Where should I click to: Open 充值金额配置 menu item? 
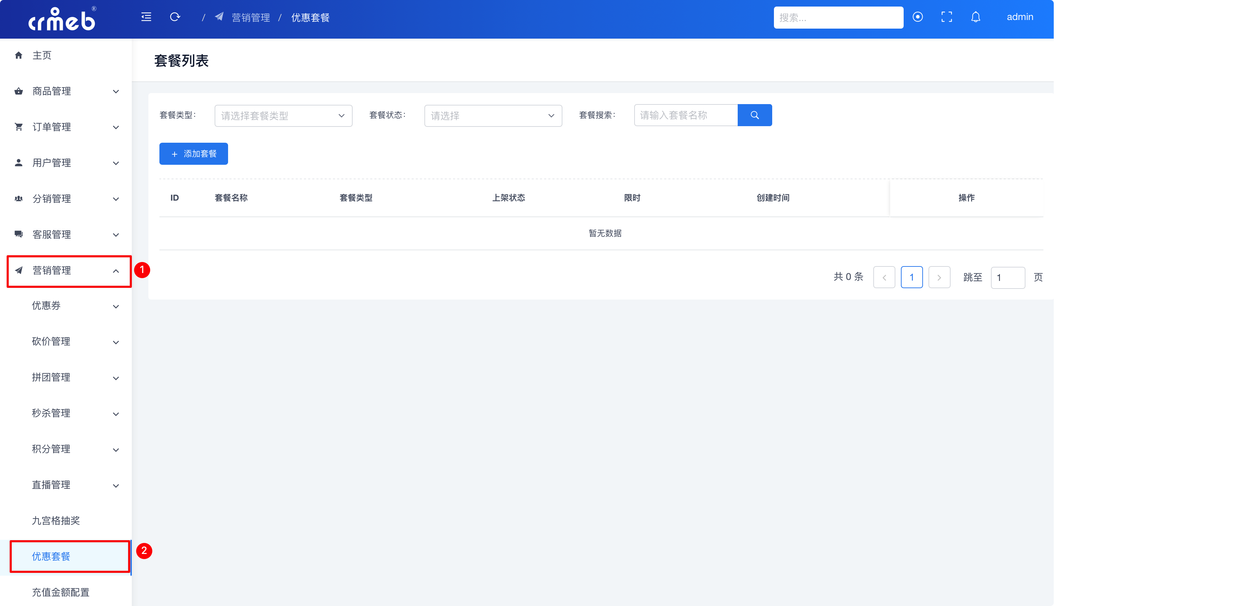click(x=66, y=592)
